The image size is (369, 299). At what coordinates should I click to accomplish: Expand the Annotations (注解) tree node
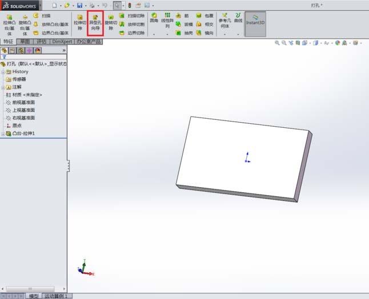tap(3, 87)
